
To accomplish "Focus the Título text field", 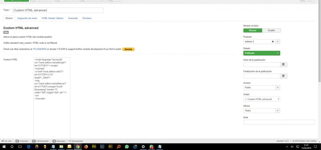I will (58, 10).
